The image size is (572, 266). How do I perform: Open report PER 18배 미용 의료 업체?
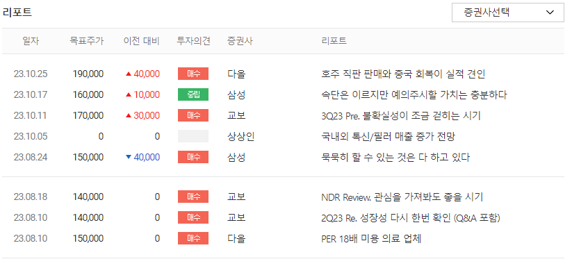tap(371, 239)
